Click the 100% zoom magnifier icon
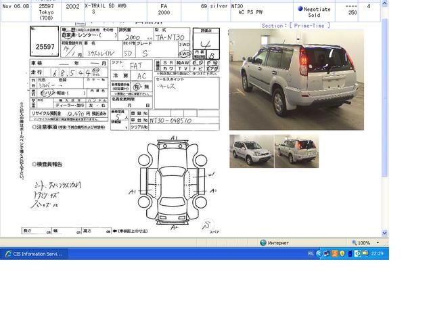This screenshot has height=325, width=433. point(354,242)
